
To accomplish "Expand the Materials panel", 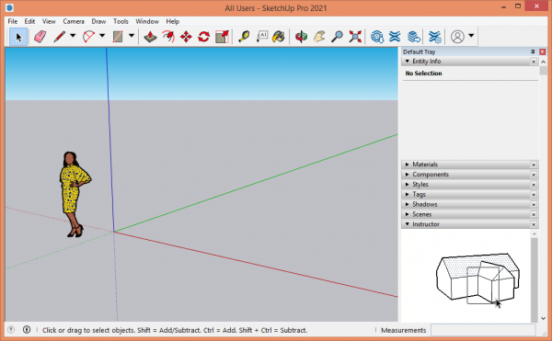I will (x=408, y=165).
